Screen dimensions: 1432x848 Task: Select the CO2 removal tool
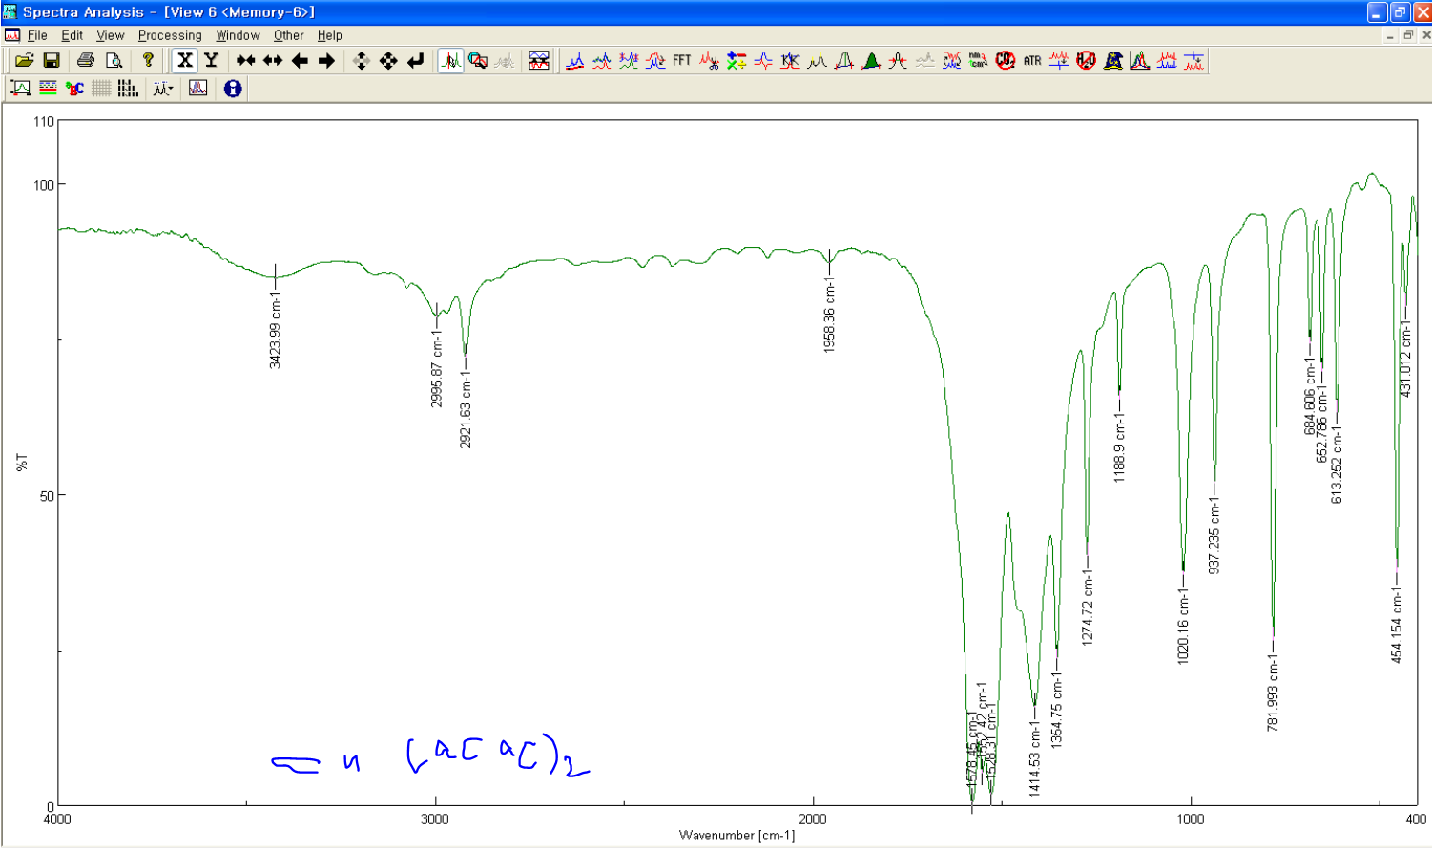point(1004,61)
